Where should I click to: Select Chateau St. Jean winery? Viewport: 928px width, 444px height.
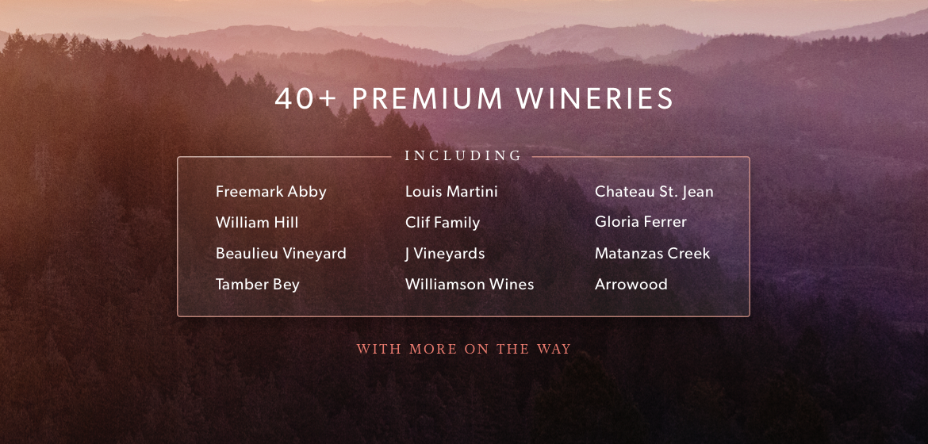coord(654,192)
